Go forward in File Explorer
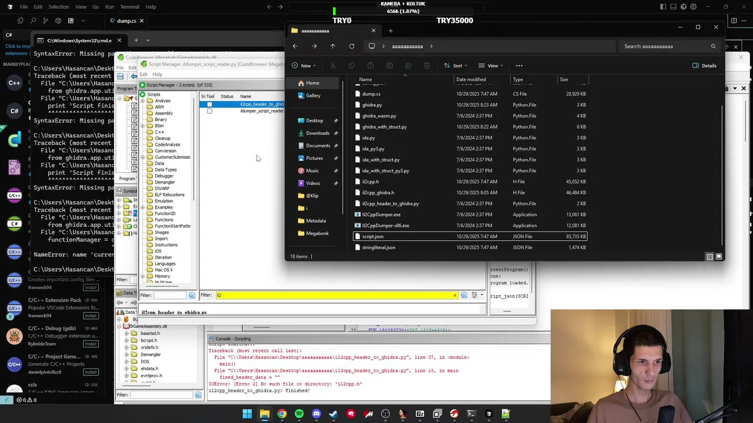Viewport: 753px width, 423px height. [314, 46]
